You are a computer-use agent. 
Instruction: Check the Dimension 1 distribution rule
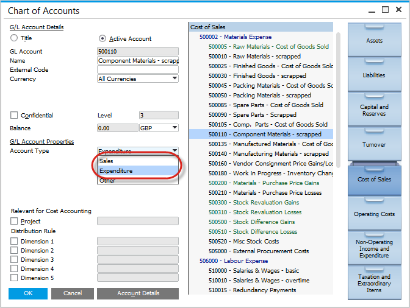point(14,242)
